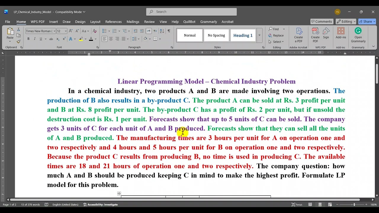The image size is (379, 213).
Task: Apply superscript formatting
Action: (64, 39)
